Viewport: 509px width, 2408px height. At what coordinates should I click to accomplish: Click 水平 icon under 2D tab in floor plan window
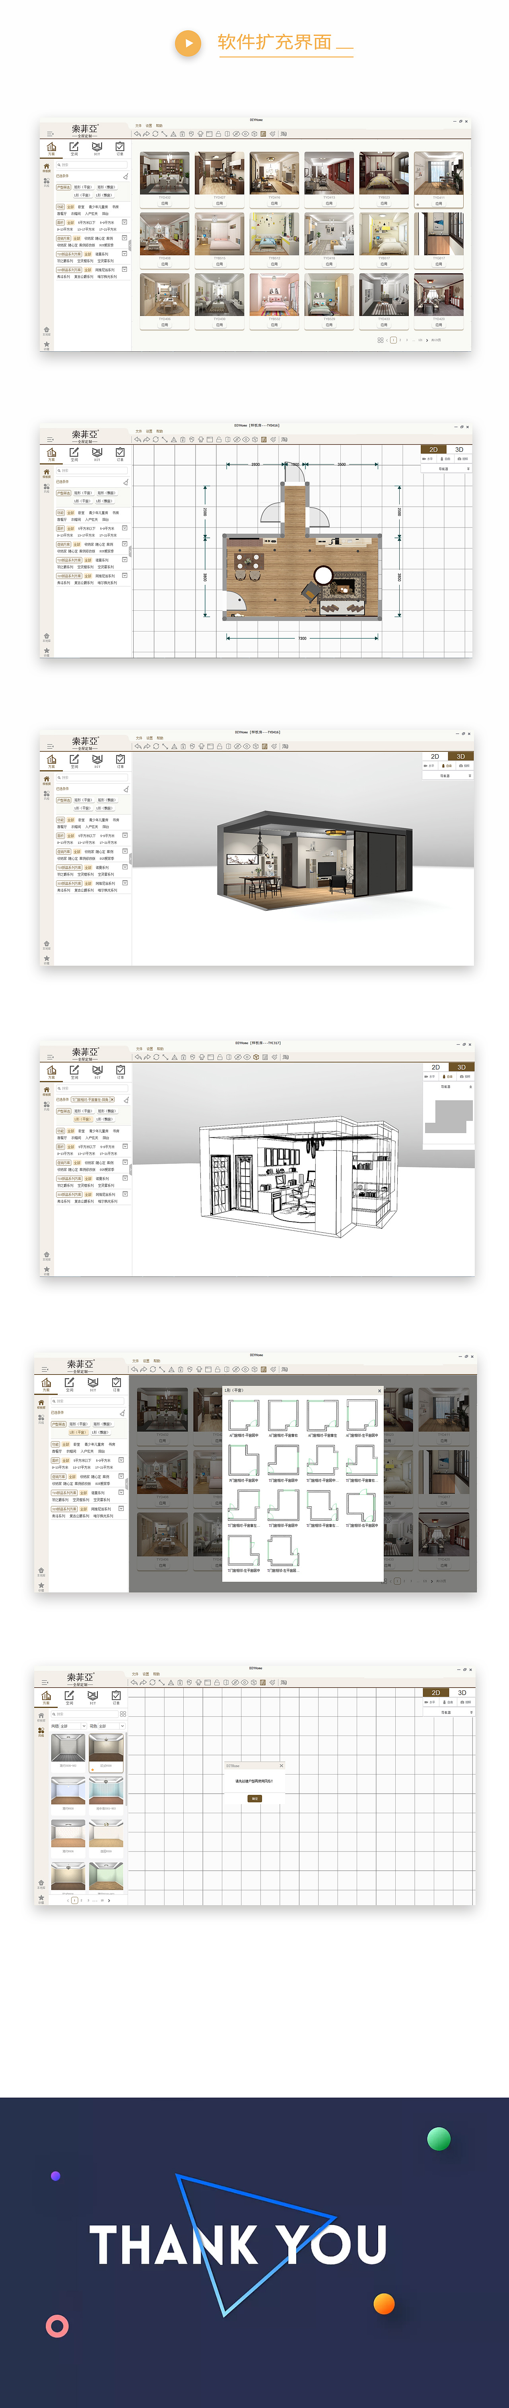coord(429,458)
